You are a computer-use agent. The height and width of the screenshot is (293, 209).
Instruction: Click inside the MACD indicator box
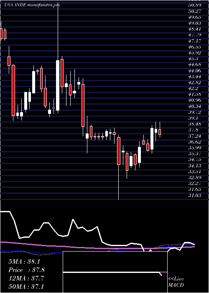(115, 272)
